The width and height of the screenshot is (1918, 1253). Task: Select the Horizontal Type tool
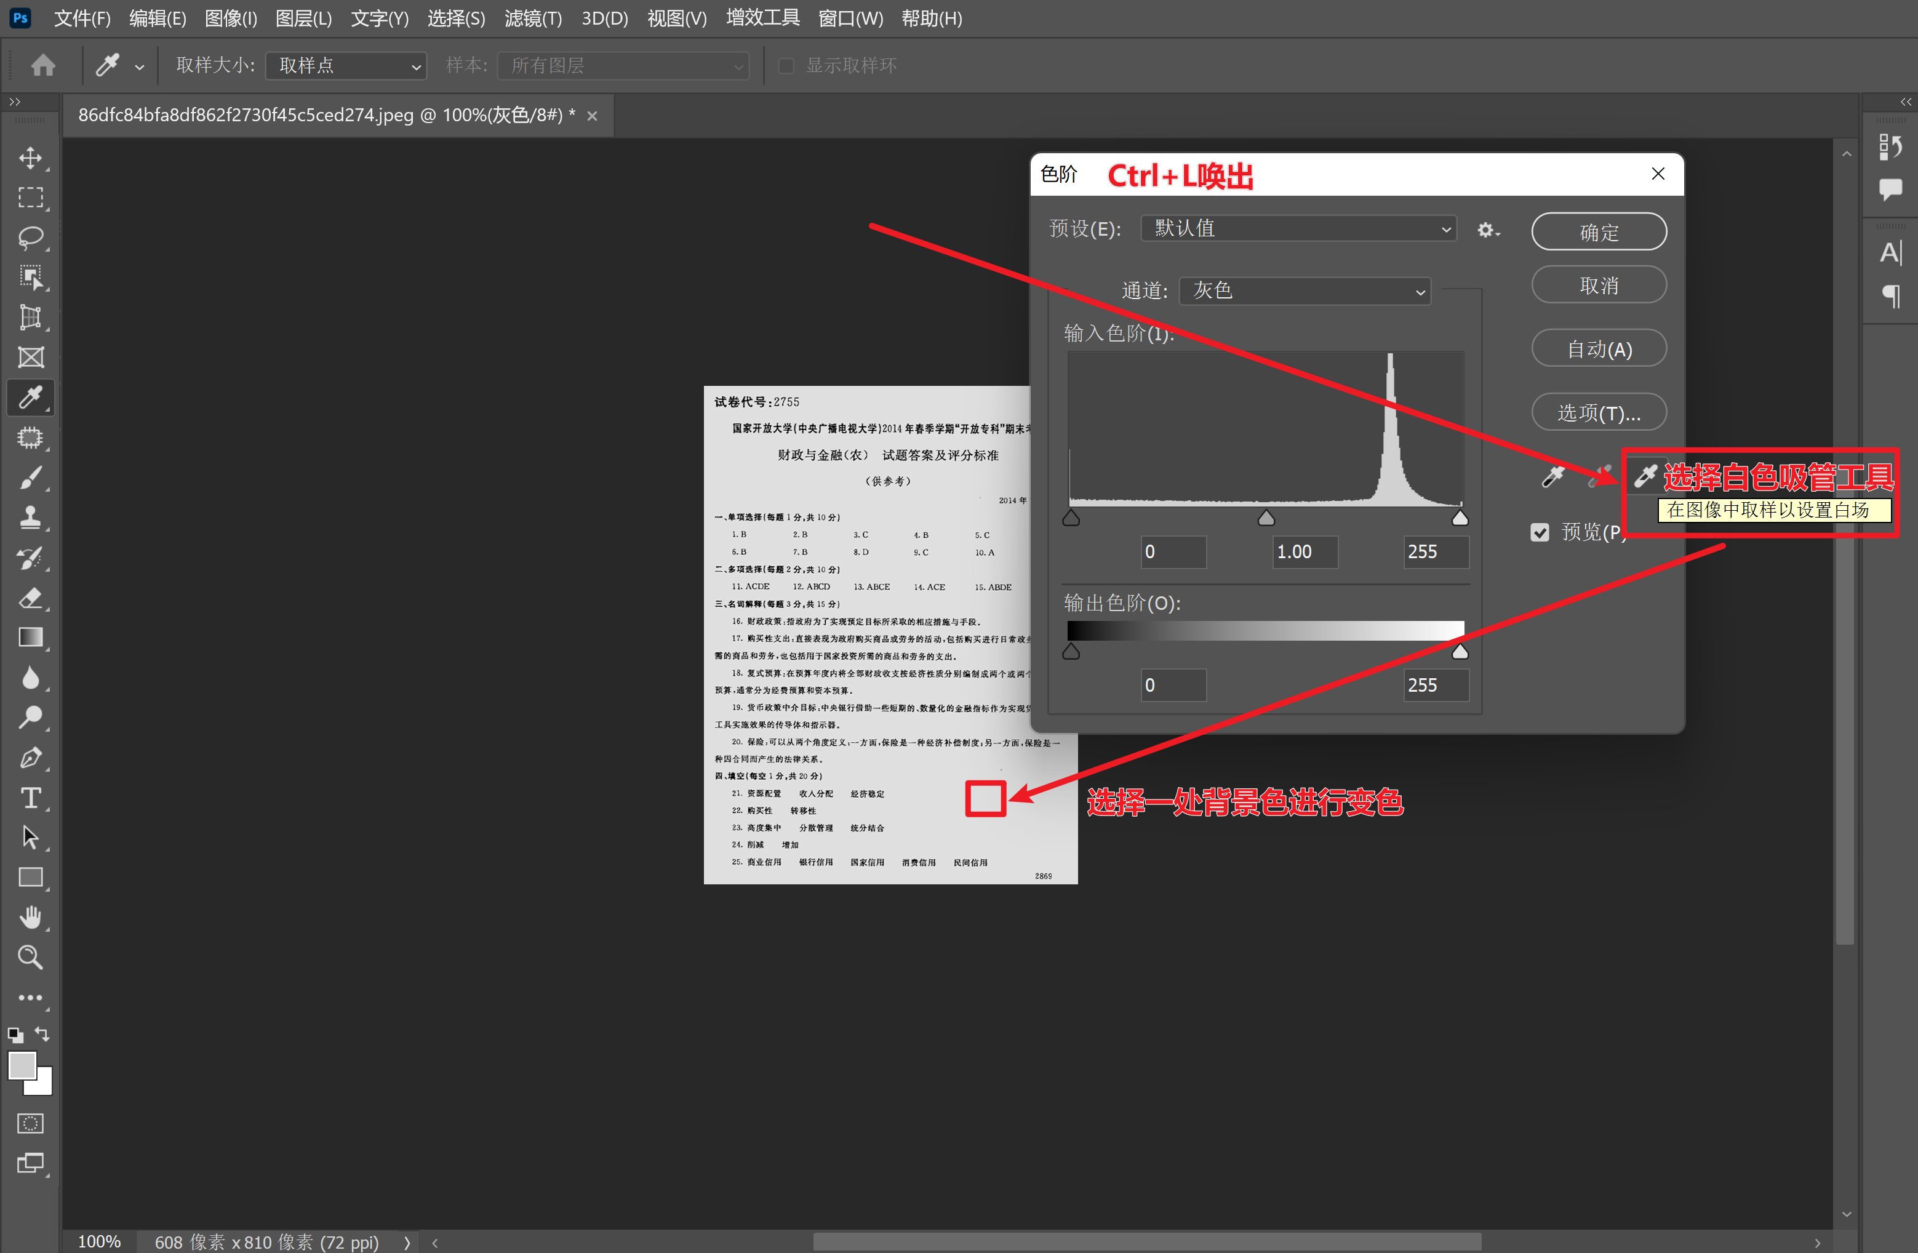point(31,798)
